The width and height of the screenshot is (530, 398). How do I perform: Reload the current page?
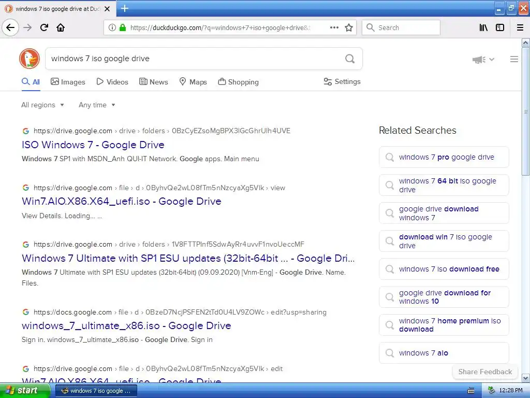point(45,27)
